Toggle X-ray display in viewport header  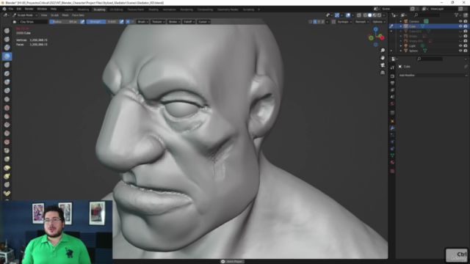(359, 15)
